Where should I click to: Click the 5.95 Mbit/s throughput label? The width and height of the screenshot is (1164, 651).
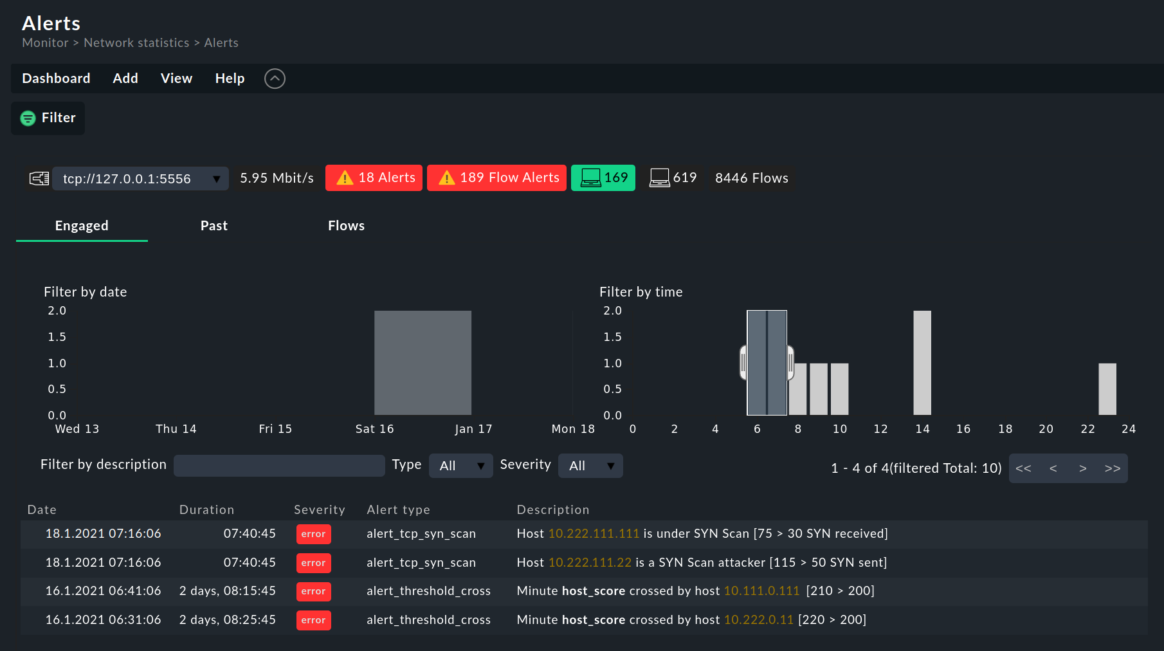click(x=277, y=178)
